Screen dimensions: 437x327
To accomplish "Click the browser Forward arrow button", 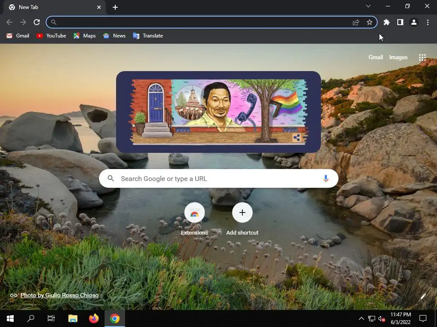I will click(23, 22).
